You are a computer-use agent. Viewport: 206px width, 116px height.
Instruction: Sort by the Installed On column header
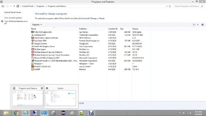tap(113, 29)
